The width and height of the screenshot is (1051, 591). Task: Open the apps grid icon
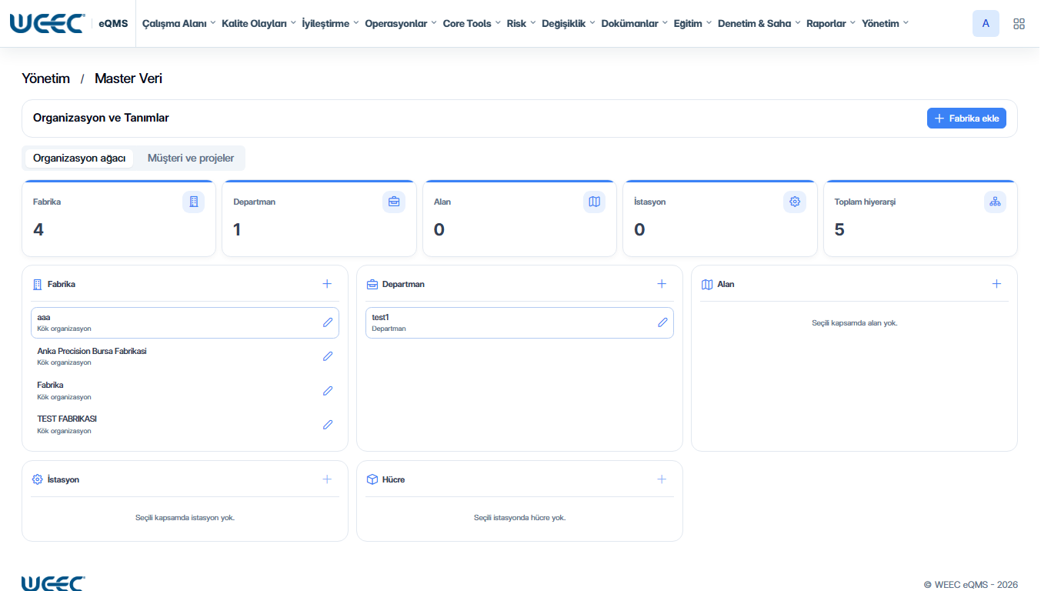[x=1019, y=24]
